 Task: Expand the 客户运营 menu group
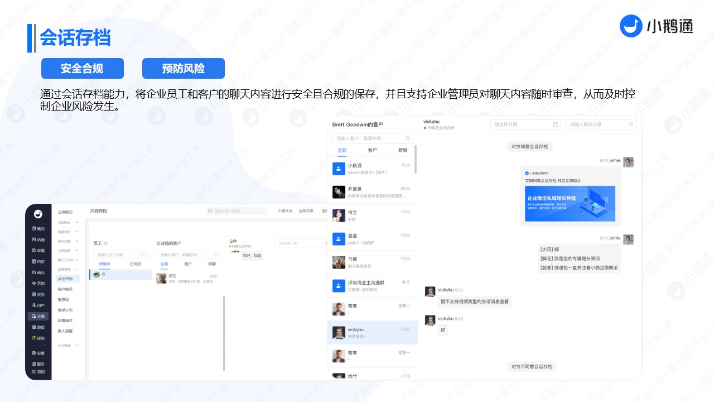[69, 241]
